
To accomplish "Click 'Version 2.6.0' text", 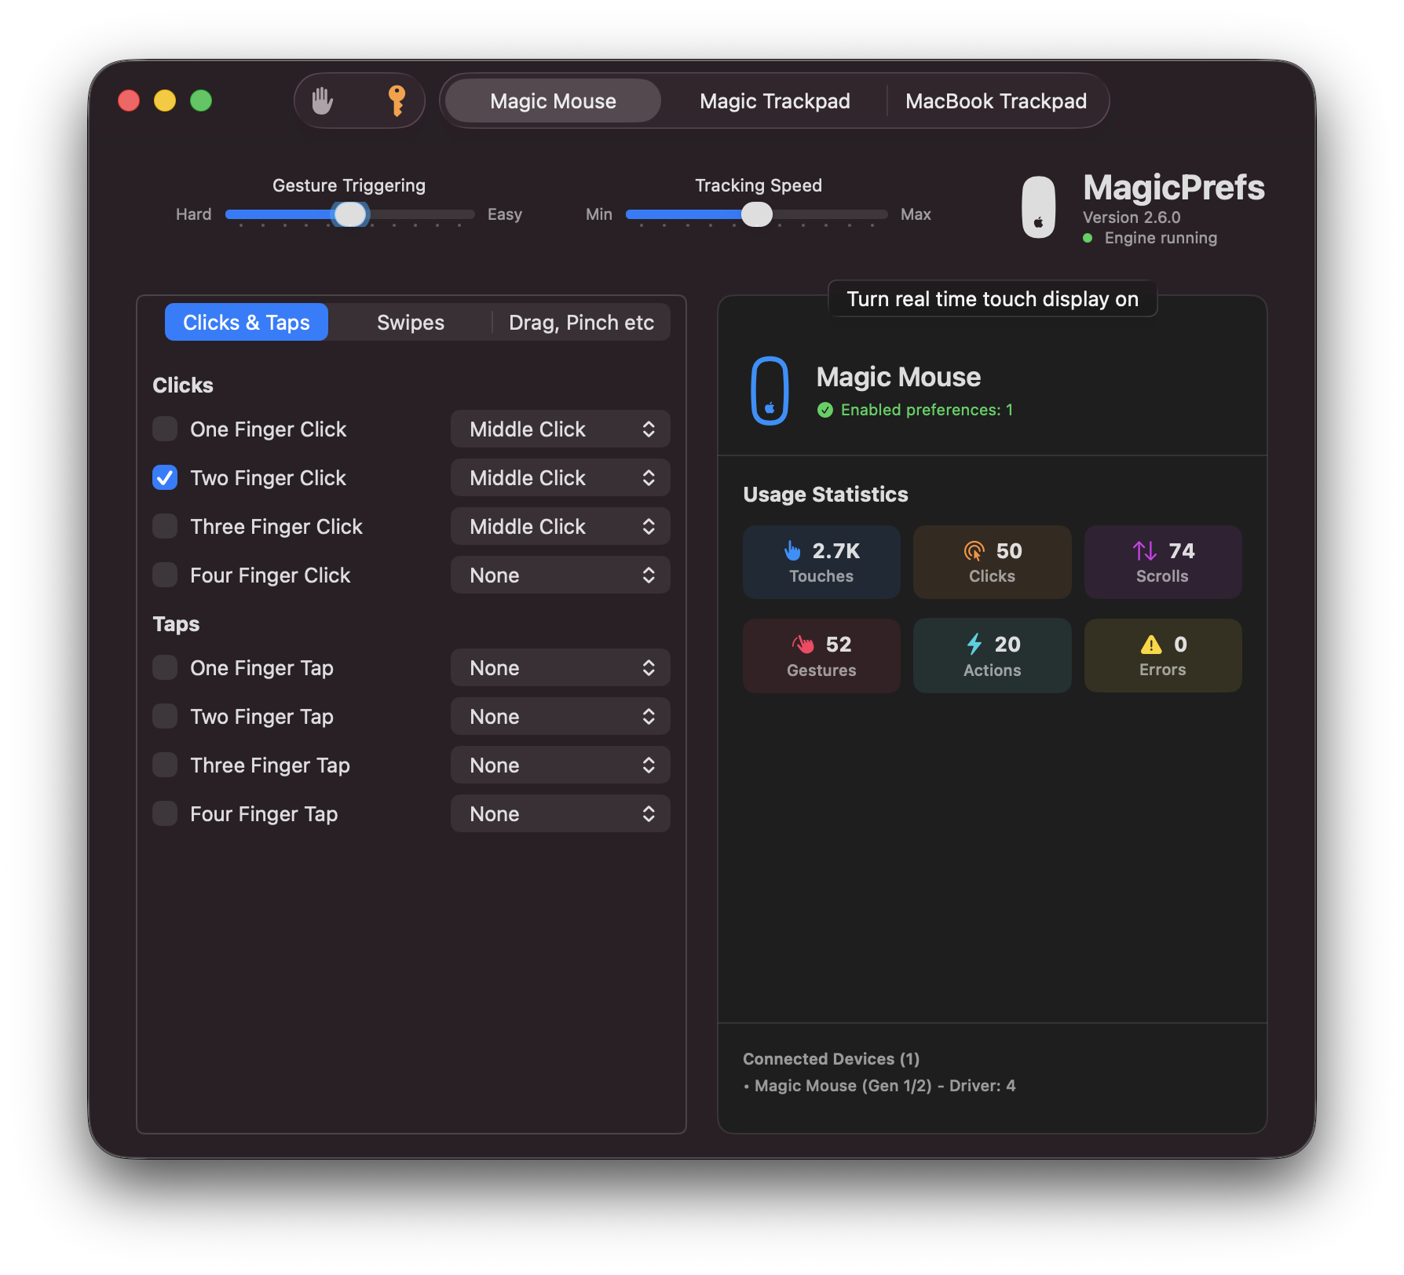I will point(1132,217).
